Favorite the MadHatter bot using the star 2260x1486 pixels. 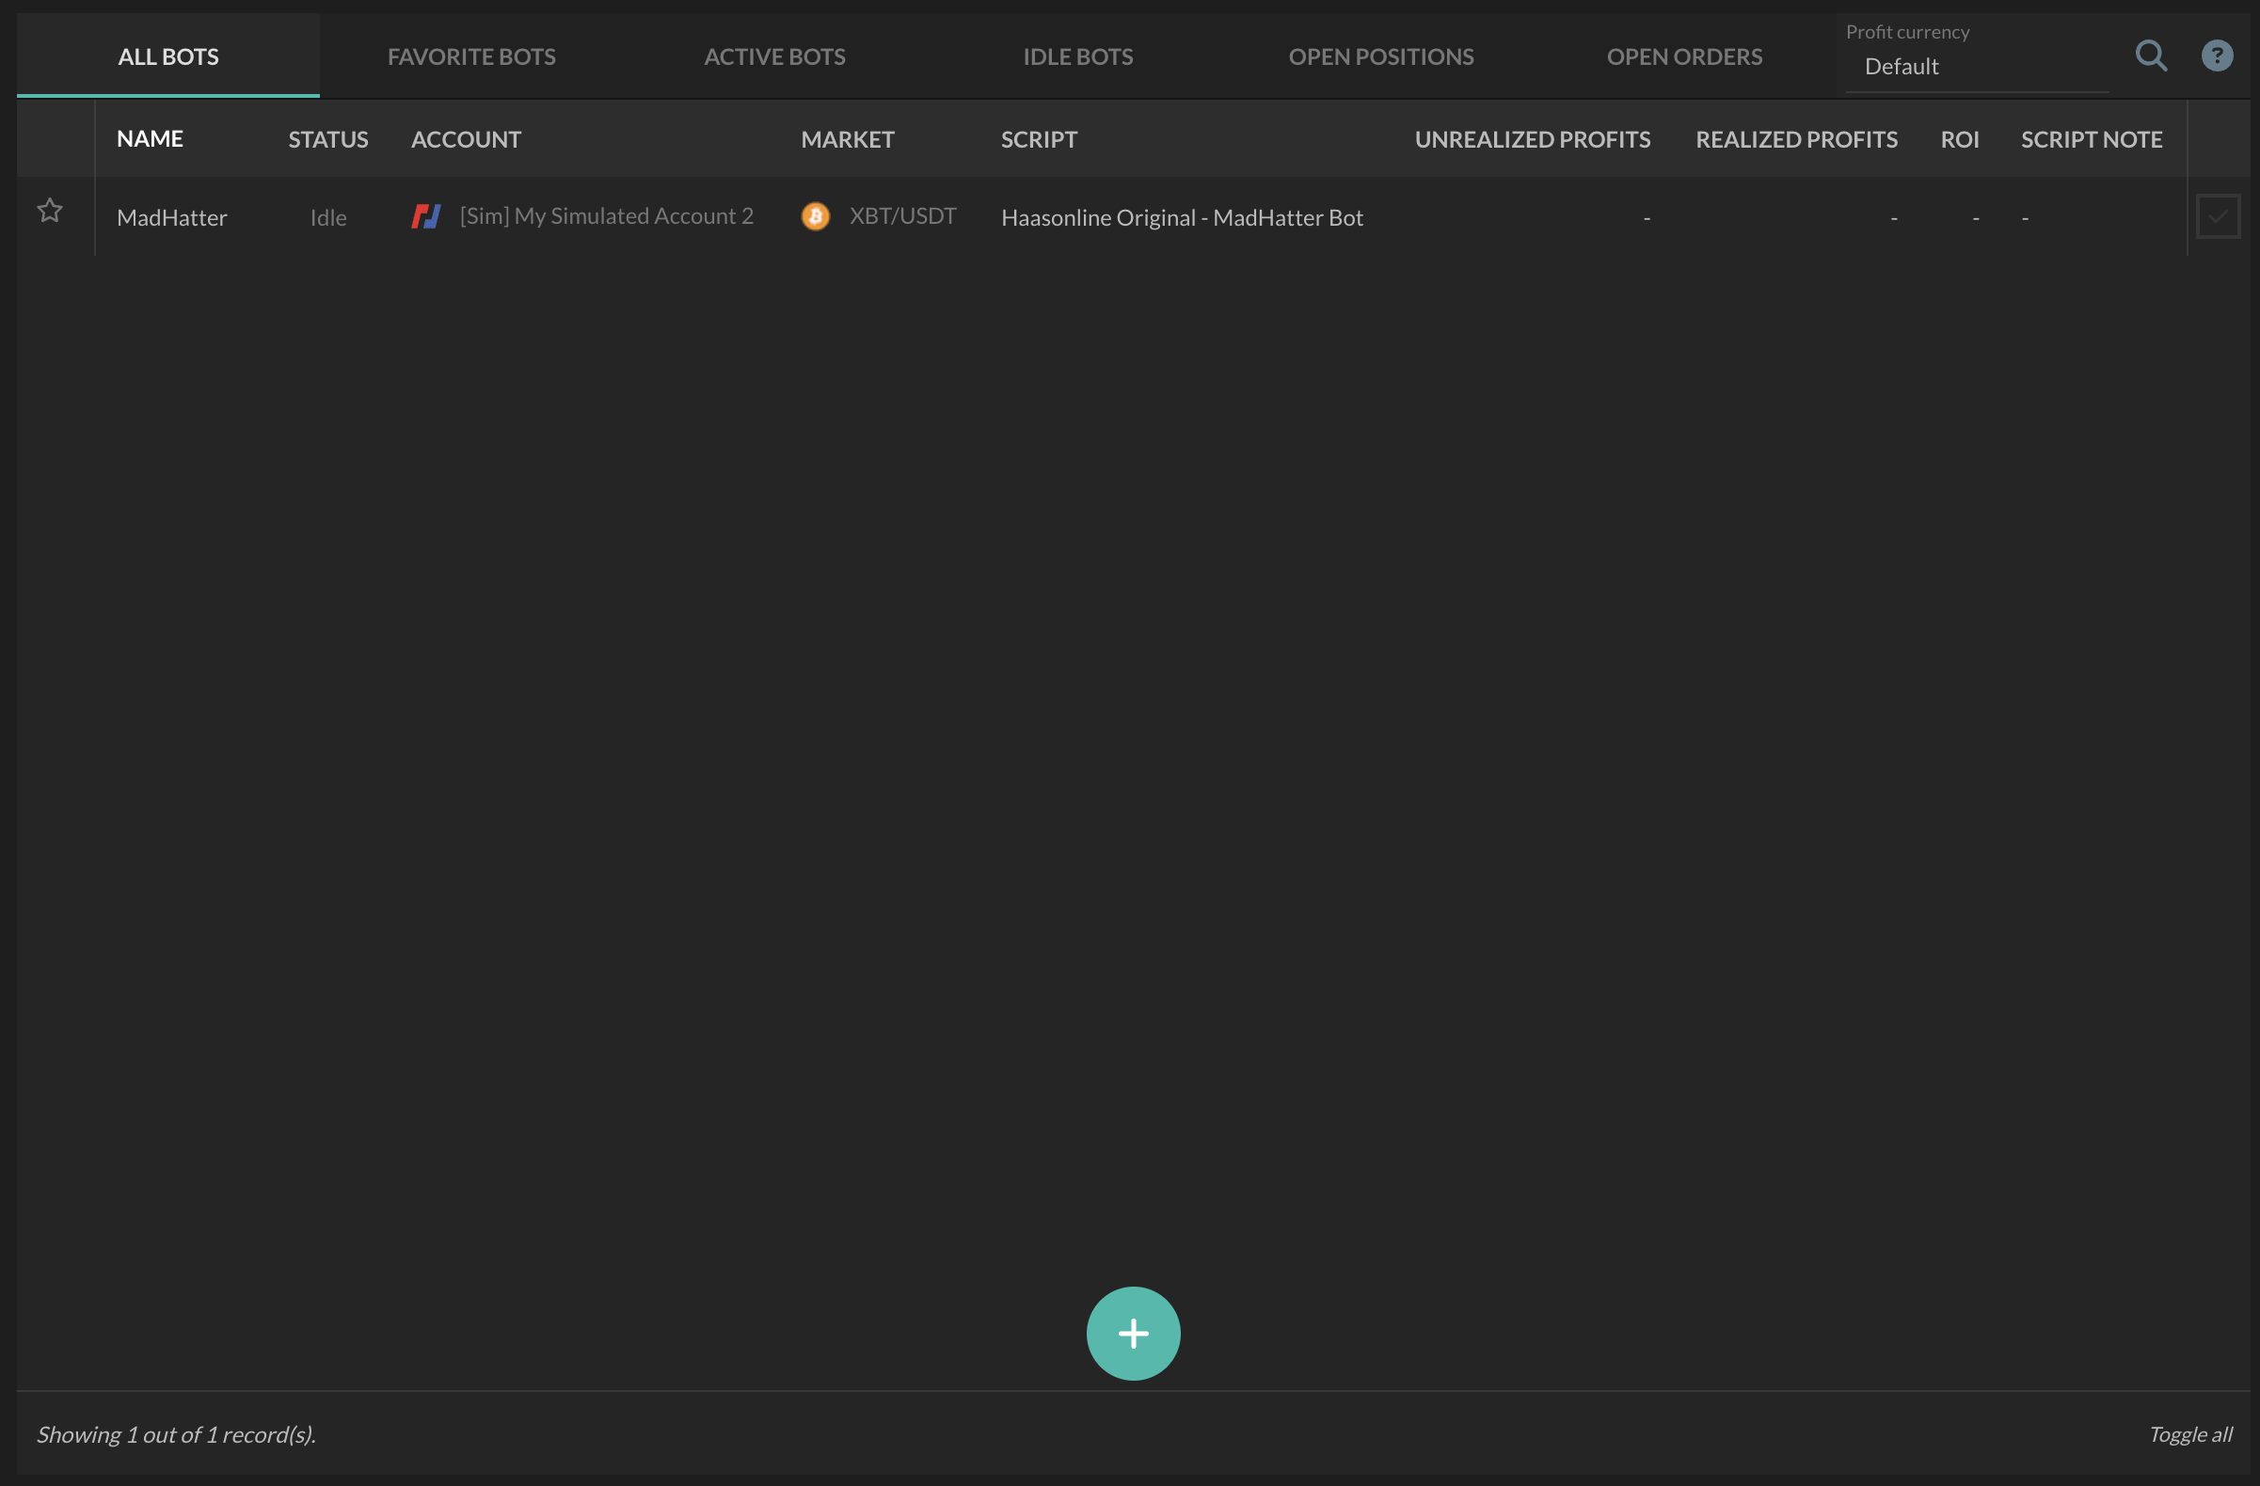point(49,211)
